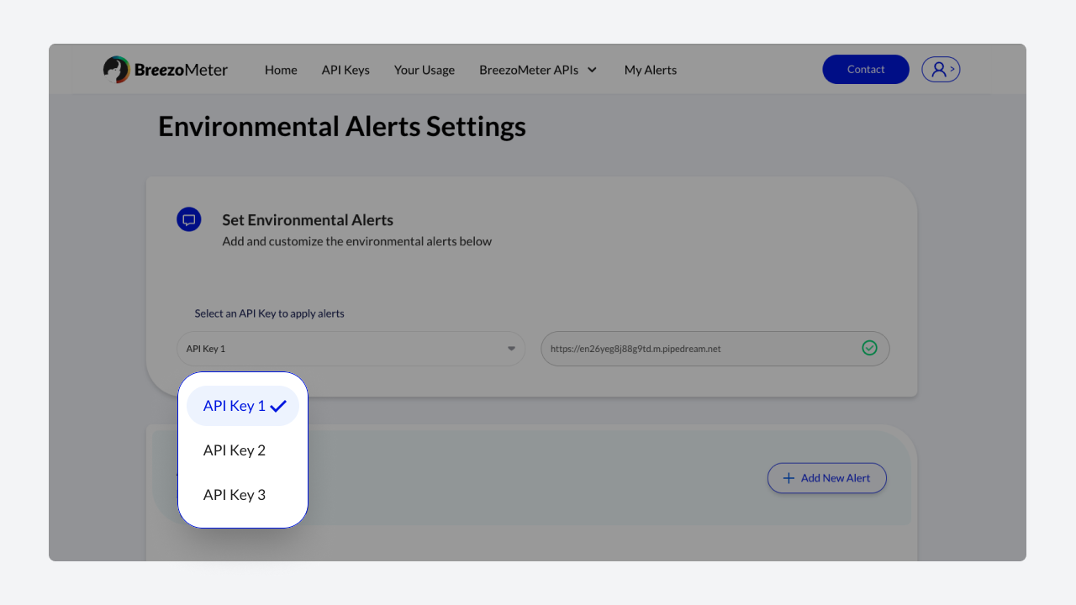
Task: Open the API Keys nav item
Action: [x=345, y=70]
